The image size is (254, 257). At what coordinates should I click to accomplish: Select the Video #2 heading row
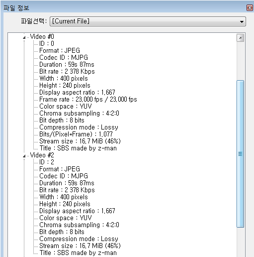[42, 155]
